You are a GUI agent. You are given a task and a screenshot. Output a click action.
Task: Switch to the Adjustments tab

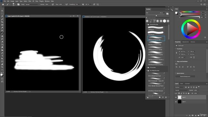click(x=185, y=42)
